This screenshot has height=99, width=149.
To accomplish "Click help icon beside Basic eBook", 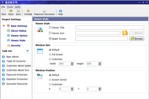I will pos(3,57).
